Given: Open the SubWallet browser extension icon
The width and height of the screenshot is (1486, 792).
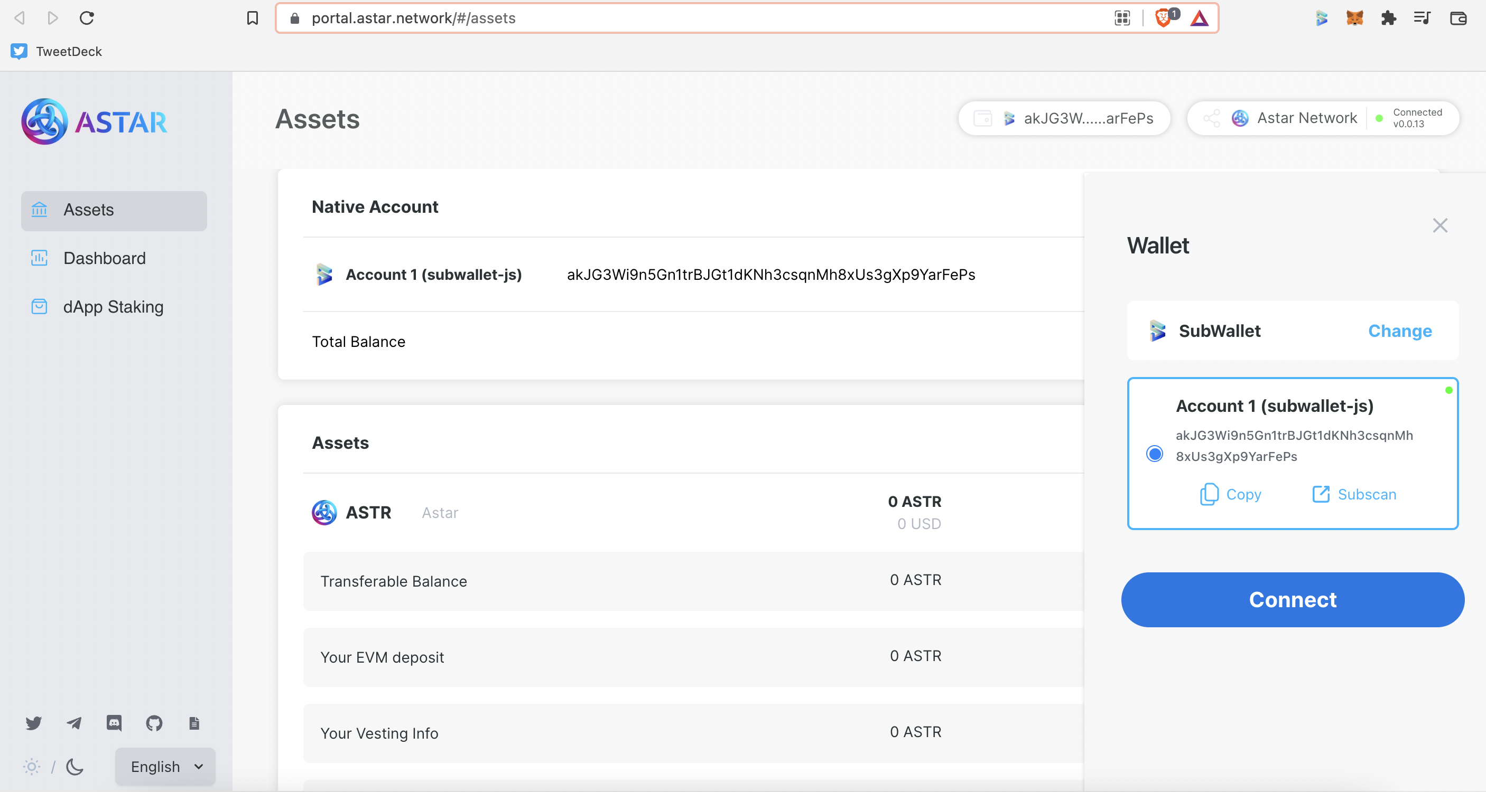Looking at the screenshot, I should click(1322, 18).
